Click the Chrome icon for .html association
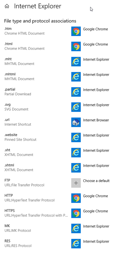This screenshot has height=255, width=130. click(x=76, y=46)
